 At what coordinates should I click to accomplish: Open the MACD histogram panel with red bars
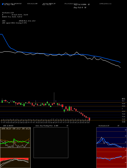point(15,158)
